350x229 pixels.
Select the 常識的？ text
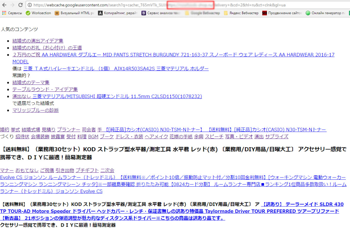coord(21,75)
